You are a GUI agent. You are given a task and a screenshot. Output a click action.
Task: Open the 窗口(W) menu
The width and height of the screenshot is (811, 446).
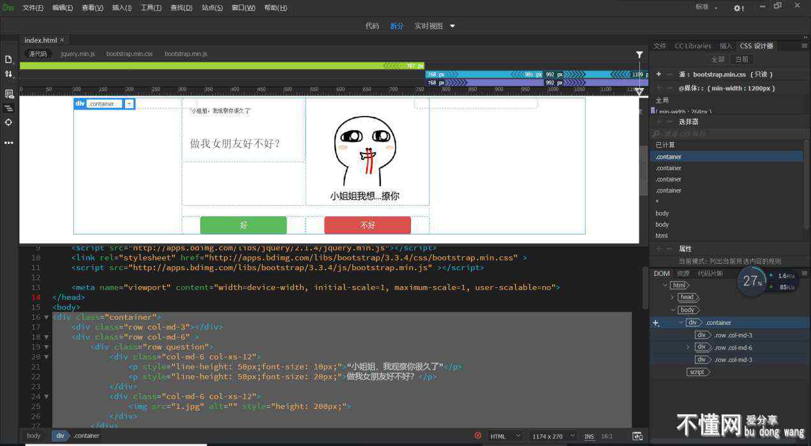[243, 8]
